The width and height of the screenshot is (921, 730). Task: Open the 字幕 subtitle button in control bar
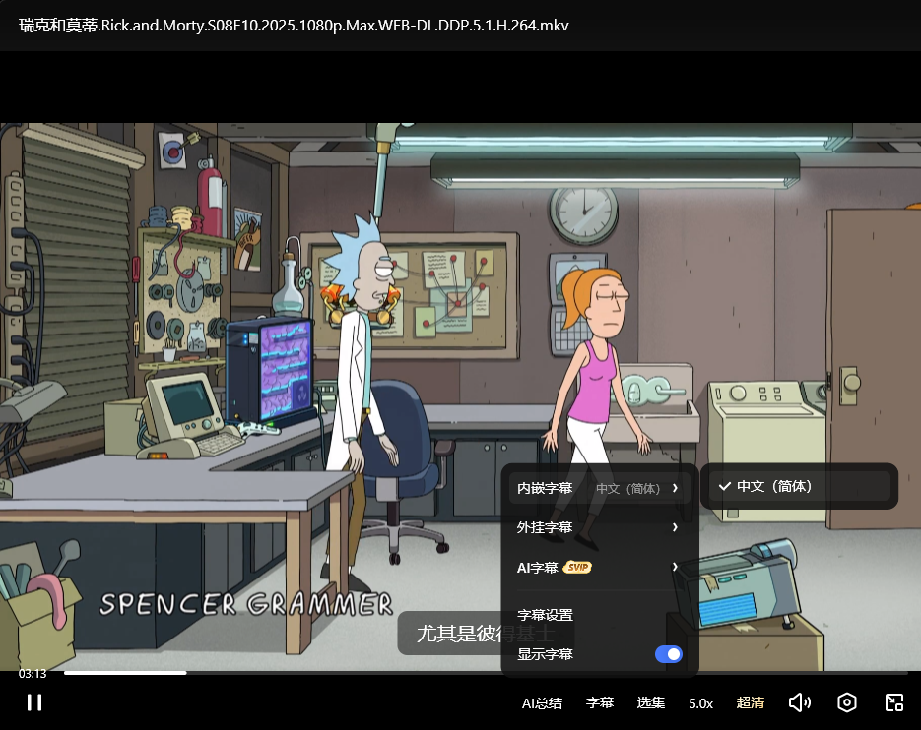click(x=600, y=702)
